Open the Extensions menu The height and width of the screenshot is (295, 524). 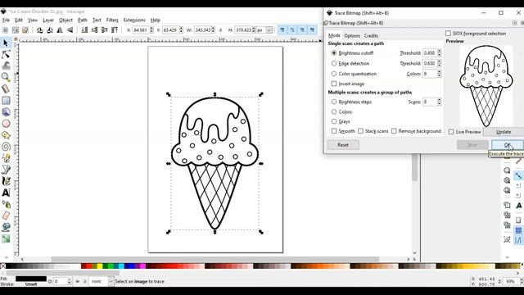coord(134,20)
